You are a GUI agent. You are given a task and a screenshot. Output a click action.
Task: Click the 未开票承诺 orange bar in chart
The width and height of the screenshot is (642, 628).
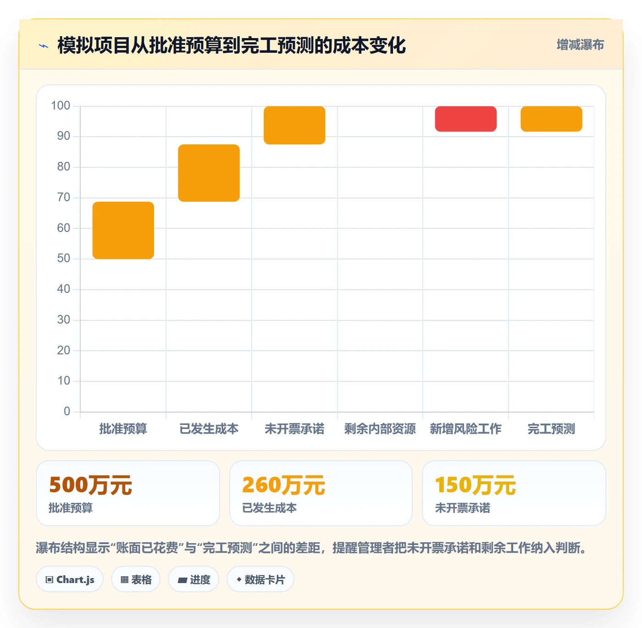[x=294, y=125]
